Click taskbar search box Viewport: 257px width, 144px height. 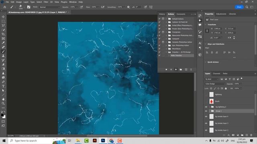tap(37, 140)
